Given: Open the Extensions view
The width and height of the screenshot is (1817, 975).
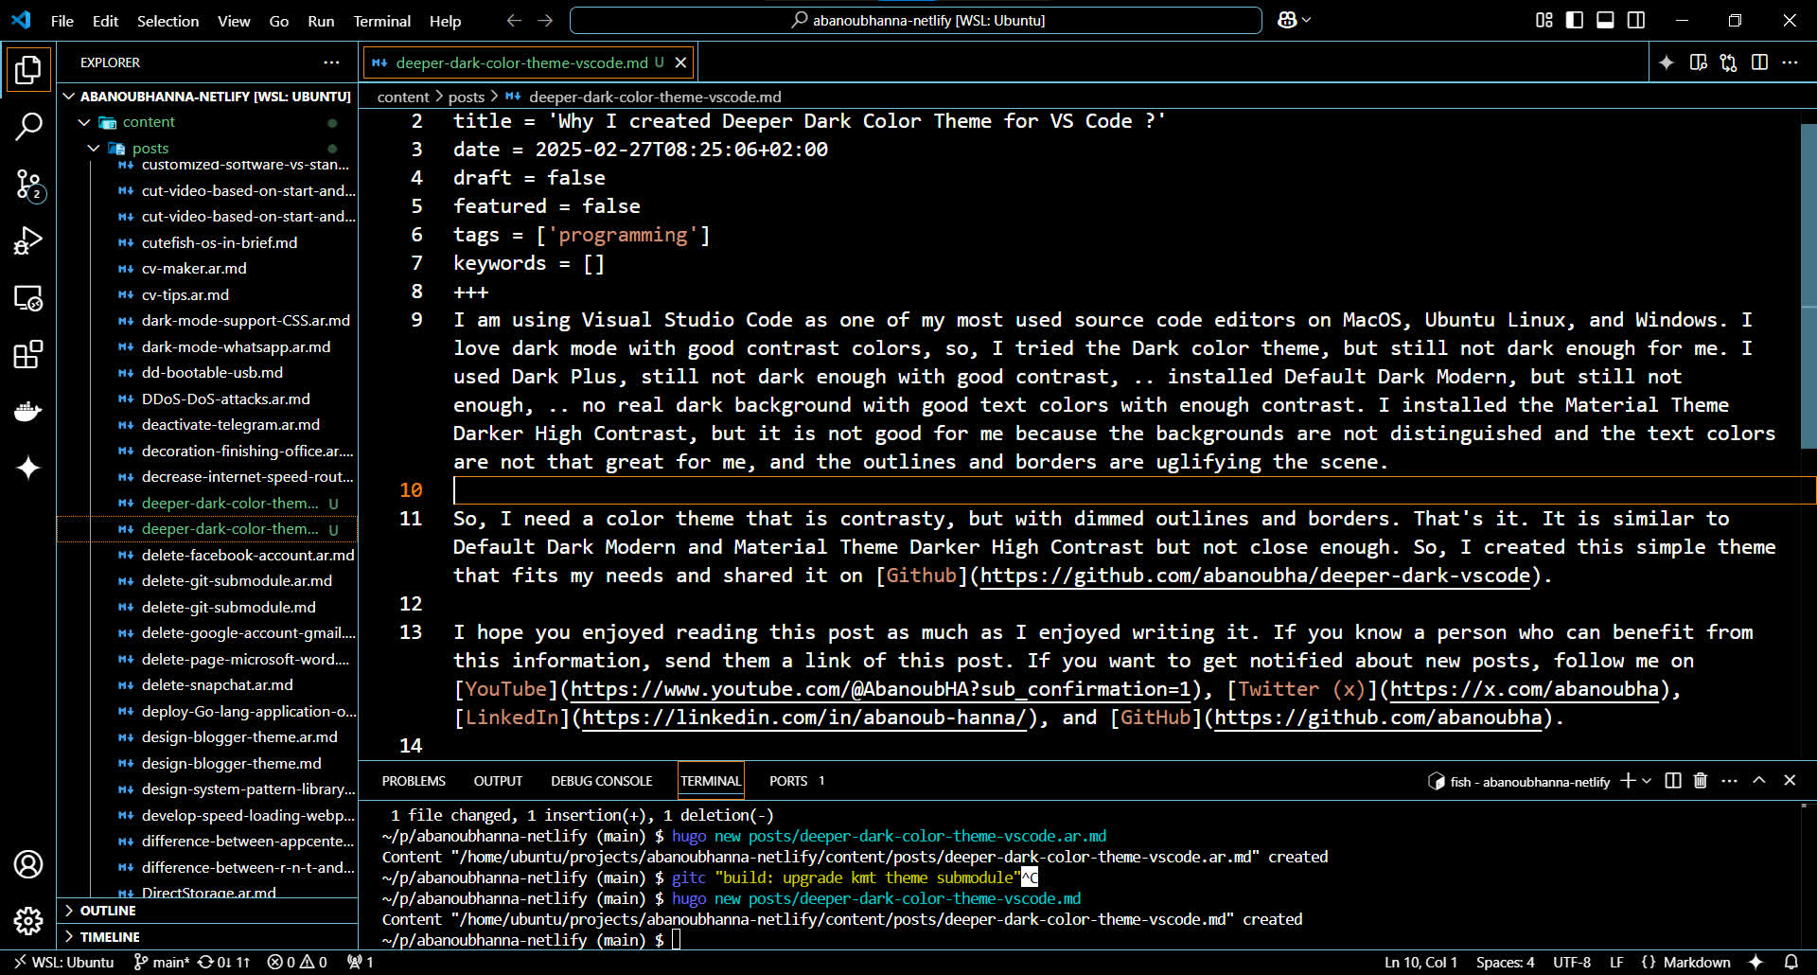Looking at the screenshot, I should (x=28, y=355).
